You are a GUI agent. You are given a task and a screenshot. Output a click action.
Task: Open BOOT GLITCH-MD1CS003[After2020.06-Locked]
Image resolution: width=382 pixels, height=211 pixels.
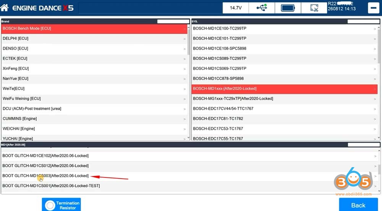189,176
